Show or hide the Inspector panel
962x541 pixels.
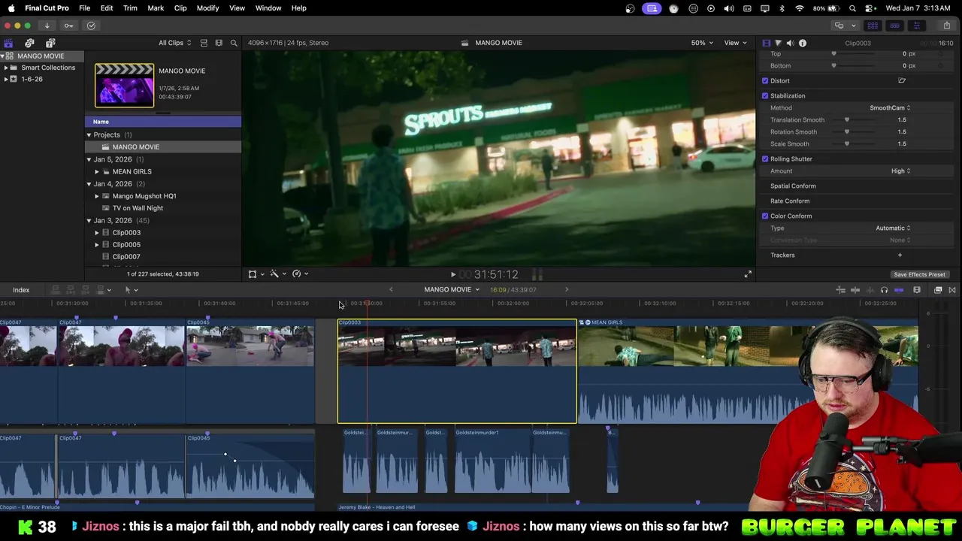(916, 26)
